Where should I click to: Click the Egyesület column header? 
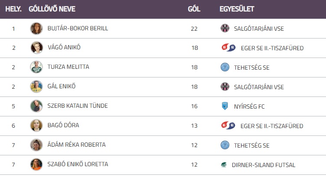(x=237, y=9)
